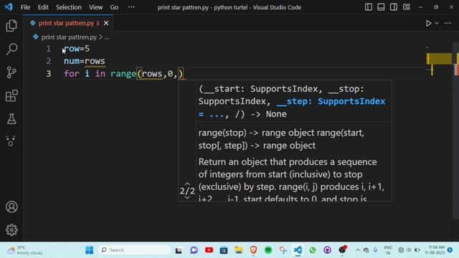Screen dimensions: 459x258
Task: Open Spotify from the taskbar
Action: pos(268,250)
